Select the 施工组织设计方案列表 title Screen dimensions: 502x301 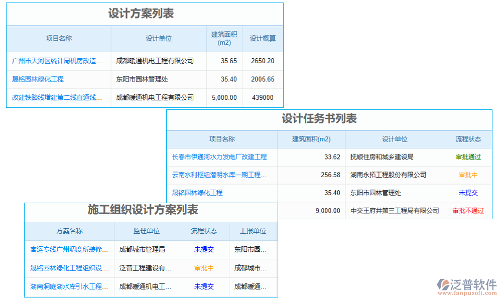(144, 212)
